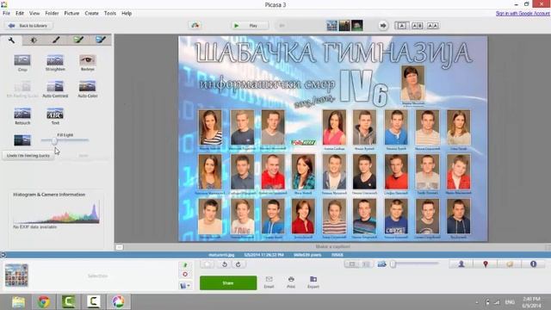Select the thumbnail in the photo tray
Viewport: 551px width, 310px height.
(16, 276)
